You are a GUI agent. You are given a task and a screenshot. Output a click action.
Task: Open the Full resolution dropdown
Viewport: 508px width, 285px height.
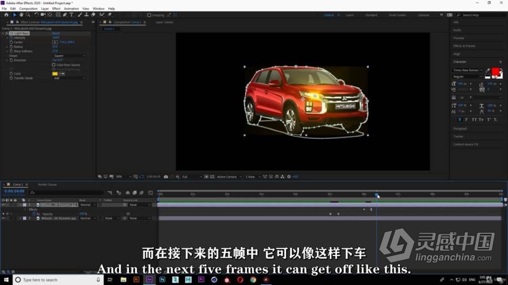click(x=192, y=177)
